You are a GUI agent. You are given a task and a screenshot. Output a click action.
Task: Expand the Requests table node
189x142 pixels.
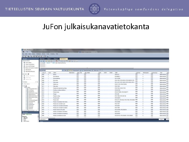pos(26,107)
